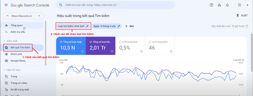Viewport: 253px width, 96px height.
Task: Open help for CTR trung bình card
Action: point(141,51)
